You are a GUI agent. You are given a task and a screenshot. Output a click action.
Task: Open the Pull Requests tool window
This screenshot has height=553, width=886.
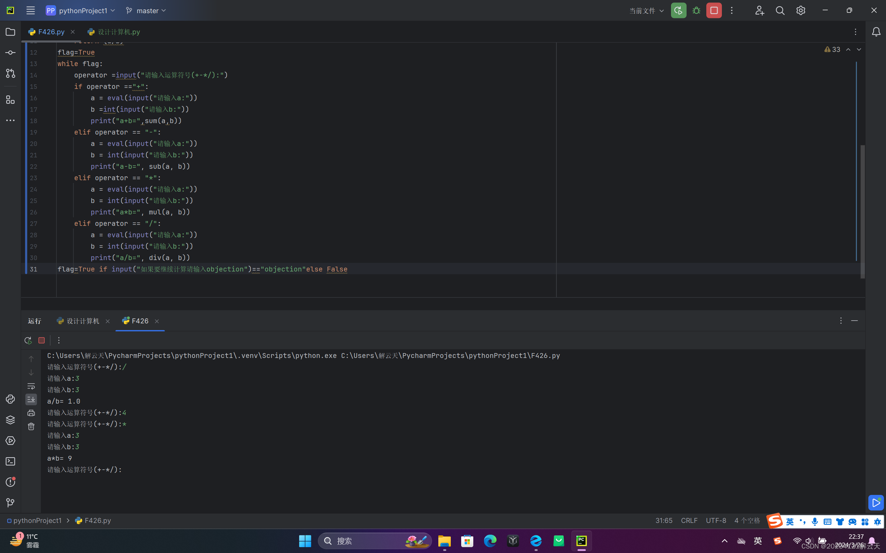[10, 74]
